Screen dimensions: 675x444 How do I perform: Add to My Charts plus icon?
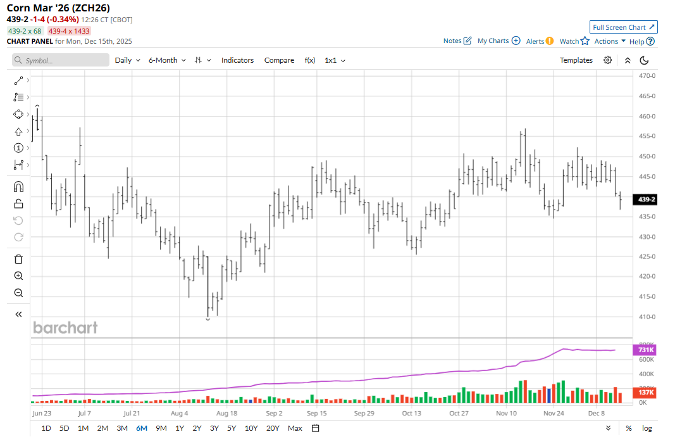pos(516,41)
